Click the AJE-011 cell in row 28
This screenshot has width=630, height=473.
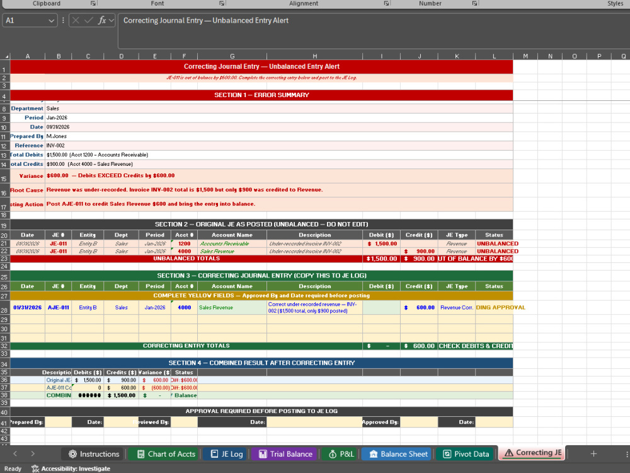58,308
